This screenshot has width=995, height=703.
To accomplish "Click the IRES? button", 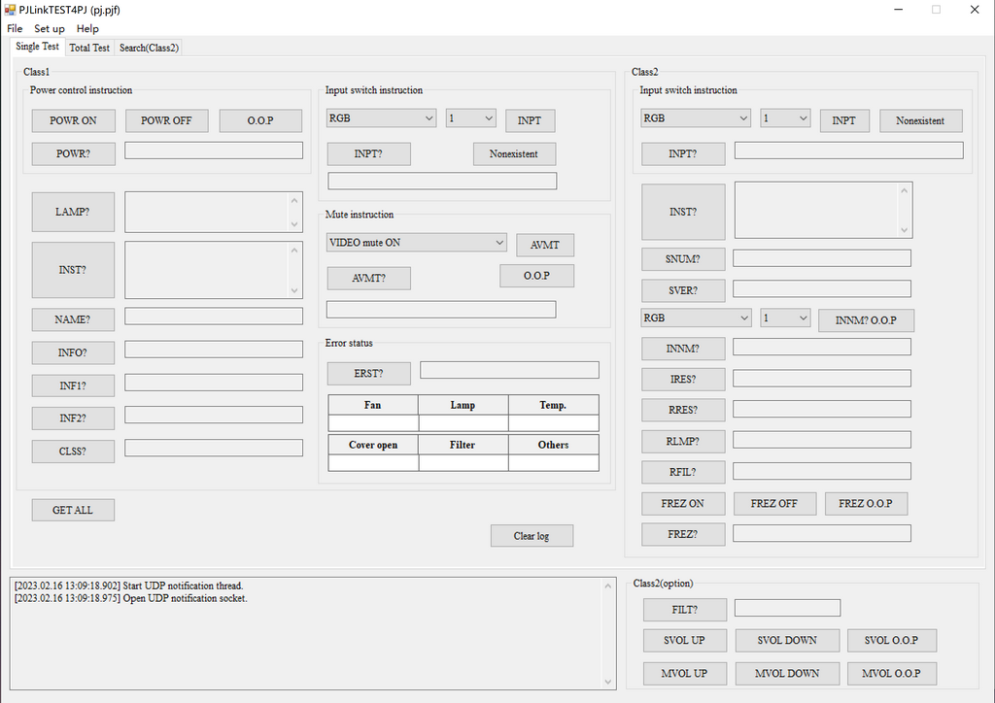I will click(x=683, y=379).
